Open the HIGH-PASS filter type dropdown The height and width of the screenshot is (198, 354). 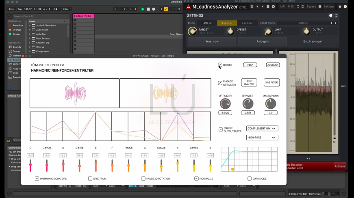pos(262,138)
